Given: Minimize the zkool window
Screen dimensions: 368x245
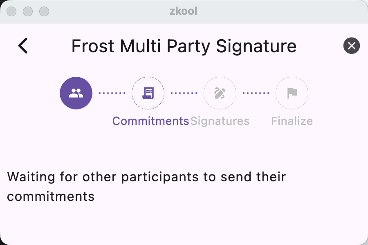Looking at the screenshot, I should [x=28, y=11].
